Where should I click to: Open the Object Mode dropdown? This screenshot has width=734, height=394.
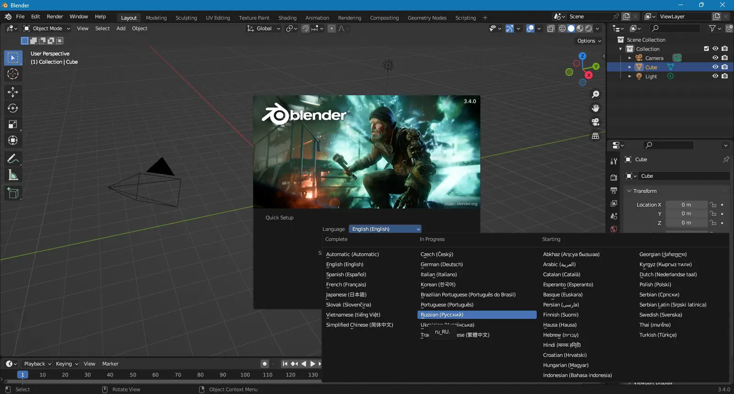pos(47,28)
